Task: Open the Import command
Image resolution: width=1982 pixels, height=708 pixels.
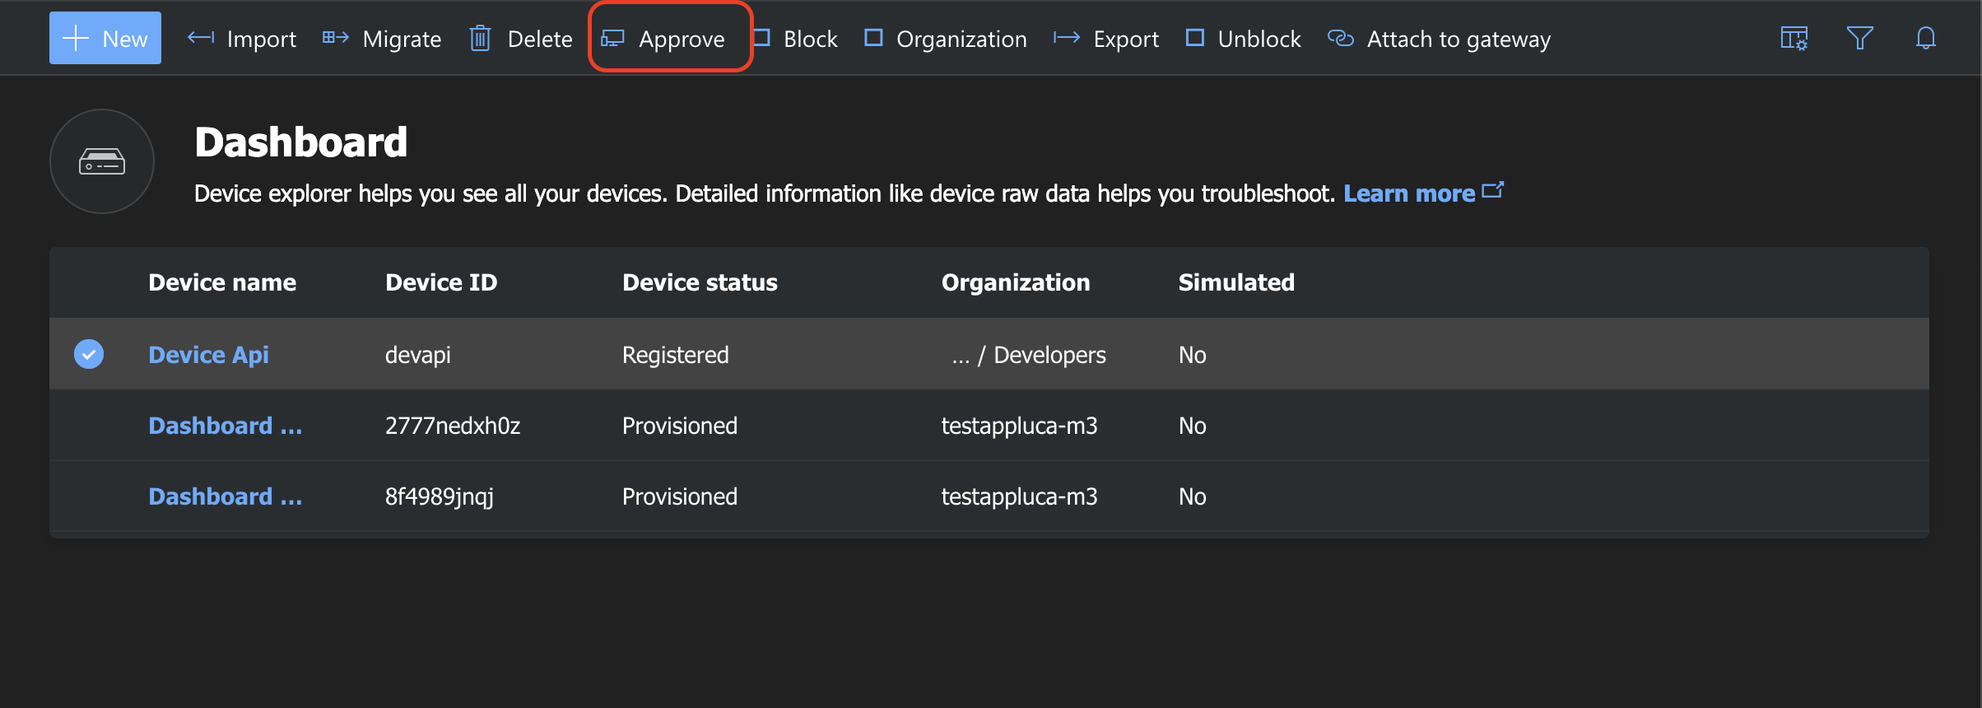Action: (x=242, y=39)
